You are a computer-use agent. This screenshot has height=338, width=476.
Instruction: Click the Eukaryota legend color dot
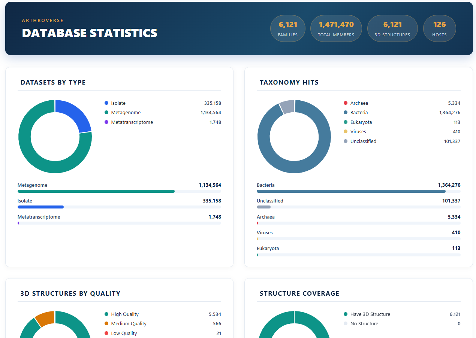pyautogui.click(x=346, y=122)
